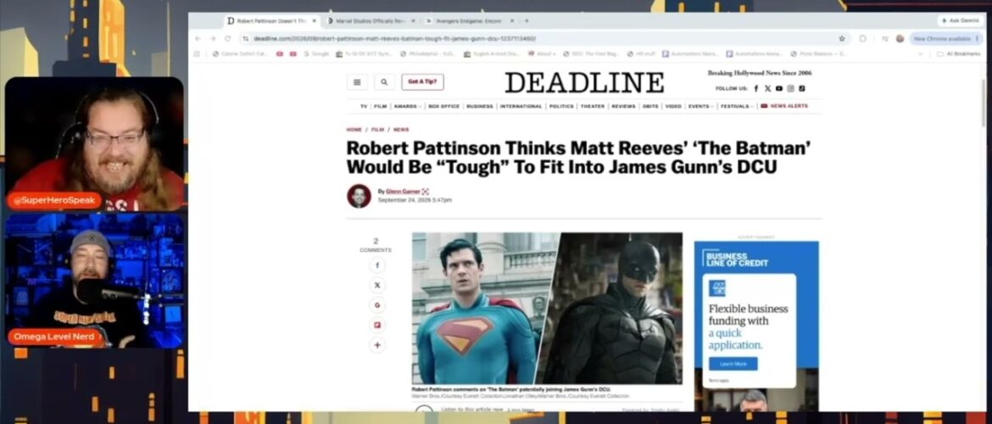Open Deadline's Facebook follow icon
Viewport: 992px width, 424px height.
click(756, 88)
